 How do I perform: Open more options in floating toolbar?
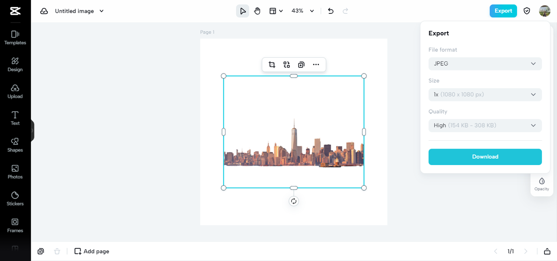(x=316, y=65)
